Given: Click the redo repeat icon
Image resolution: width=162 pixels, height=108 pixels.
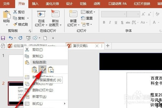Looking at the screenshot, I should click(x=20, y=38).
